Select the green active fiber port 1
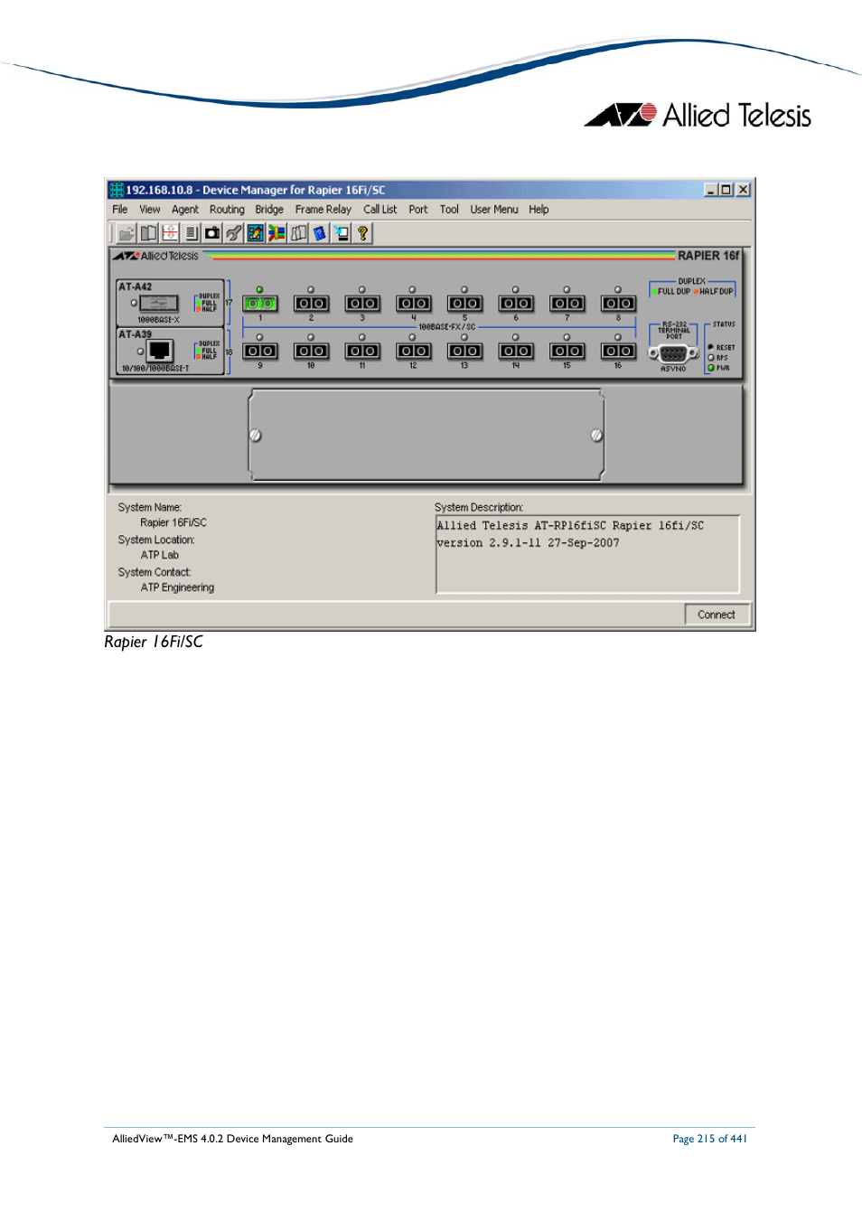This screenshot has height=1221, width=862. pos(260,304)
